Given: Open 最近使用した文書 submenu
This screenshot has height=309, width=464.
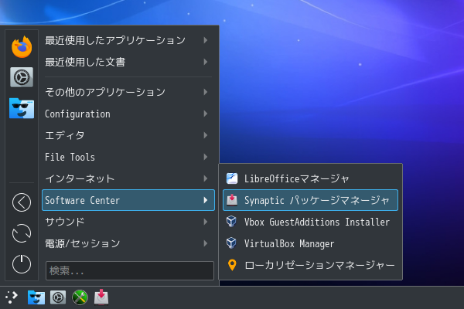Looking at the screenshot, I should click(128, 62).
